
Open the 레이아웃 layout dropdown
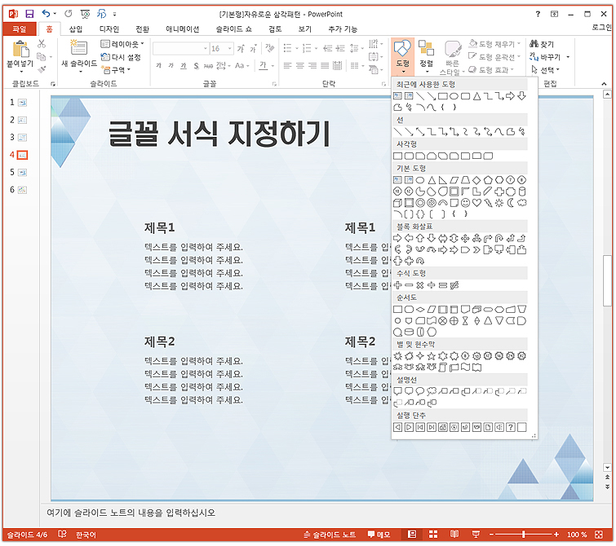pyautogui.click(x=122, y=44)
